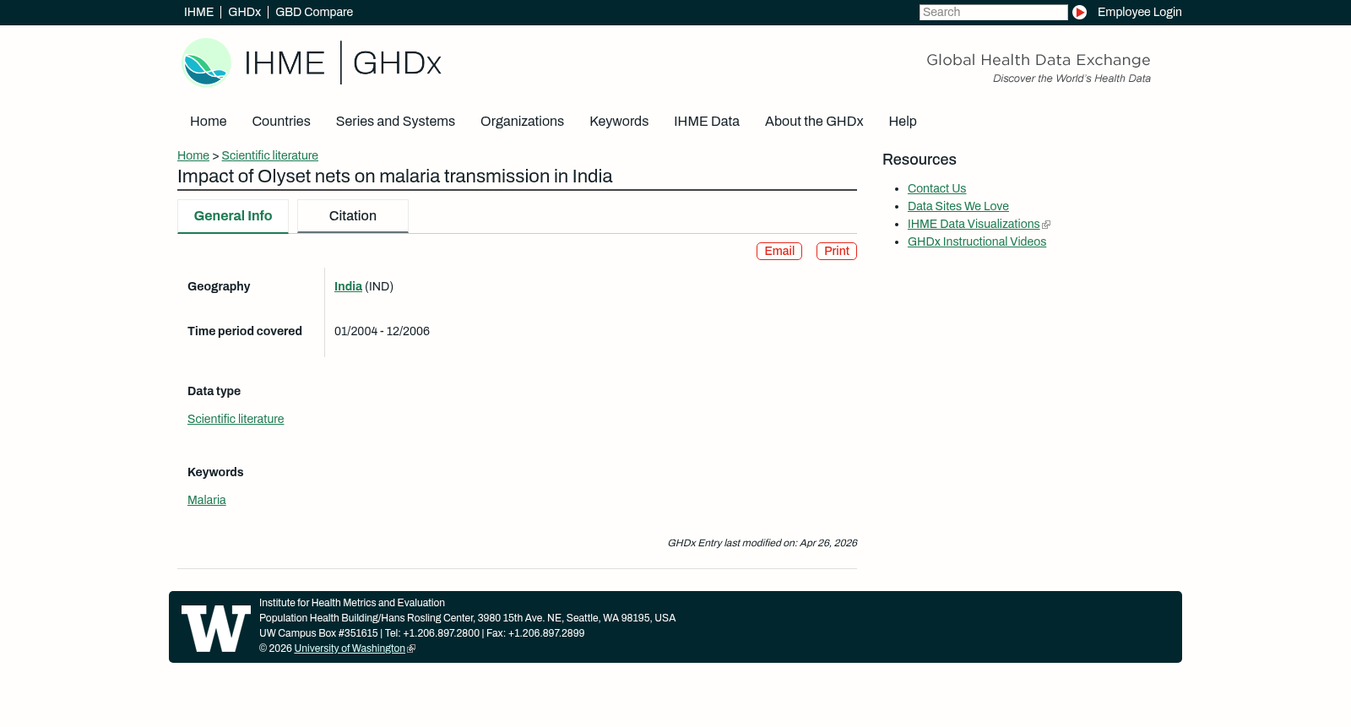Screen dimensions: 1351x727
Task: Open the Keywords menu item
Action: (619, 122)
